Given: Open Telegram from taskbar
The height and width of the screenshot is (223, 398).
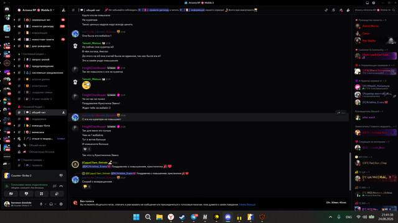Looking at the screenshot, I should 194,217.
